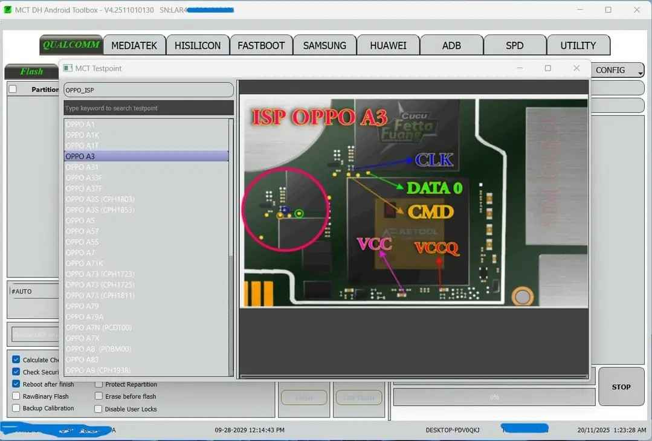The image size is (652, 441).
Task: Enable RawBinary Flash
Action: [x=16, y=396]
